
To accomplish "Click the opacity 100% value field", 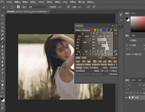I will coord(60,7).
